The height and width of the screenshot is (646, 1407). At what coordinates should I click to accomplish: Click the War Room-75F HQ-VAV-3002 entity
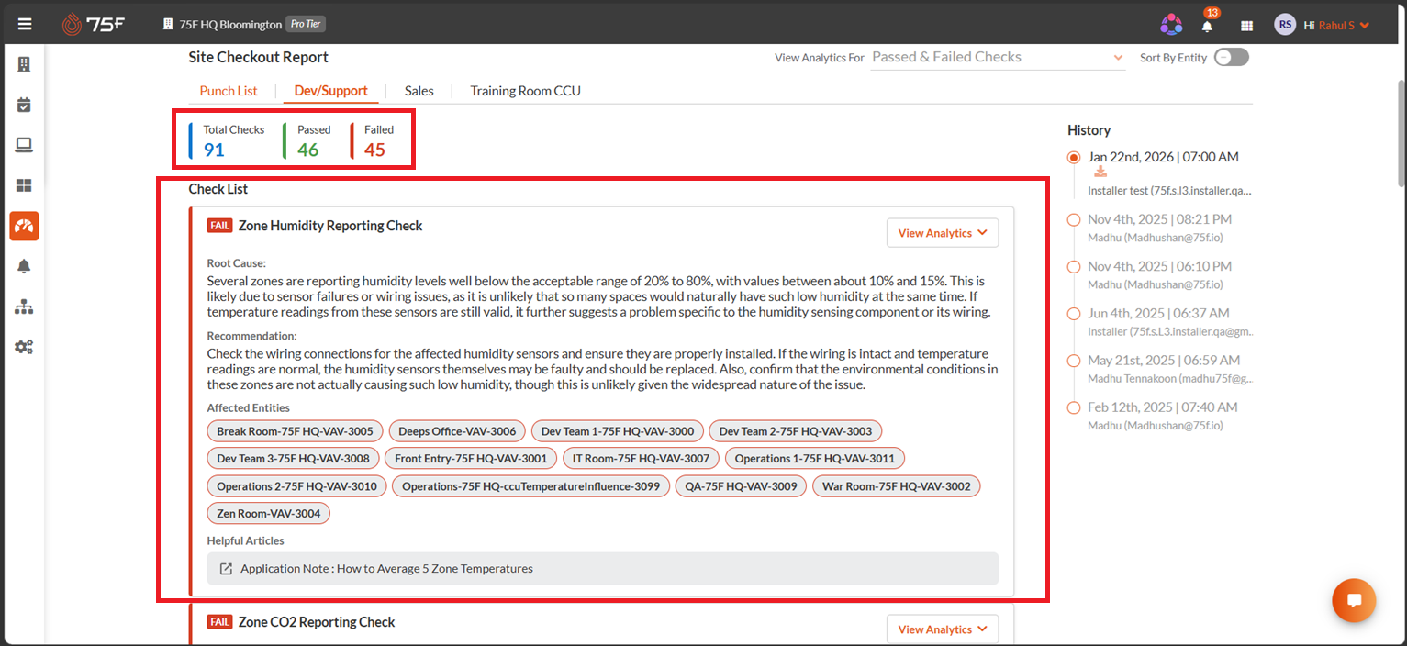click(896, 485)
